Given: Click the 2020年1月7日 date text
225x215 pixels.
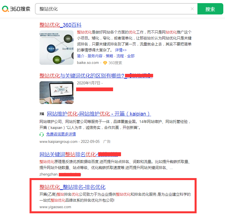Looking at the screenshot, I should coord(89,83).
